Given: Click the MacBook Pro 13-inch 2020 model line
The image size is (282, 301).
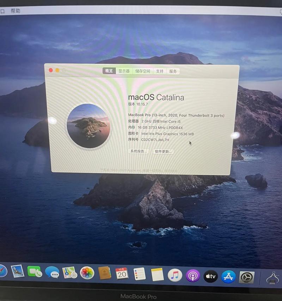Looking at the screenshot, I should (x=176, y=115).
